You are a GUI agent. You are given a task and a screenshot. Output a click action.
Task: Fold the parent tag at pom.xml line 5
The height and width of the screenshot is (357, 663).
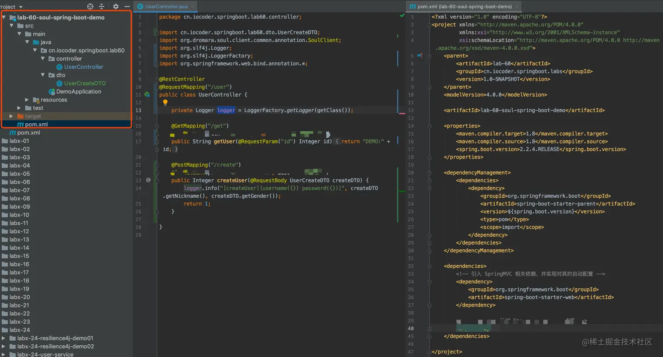click(430, 56)
